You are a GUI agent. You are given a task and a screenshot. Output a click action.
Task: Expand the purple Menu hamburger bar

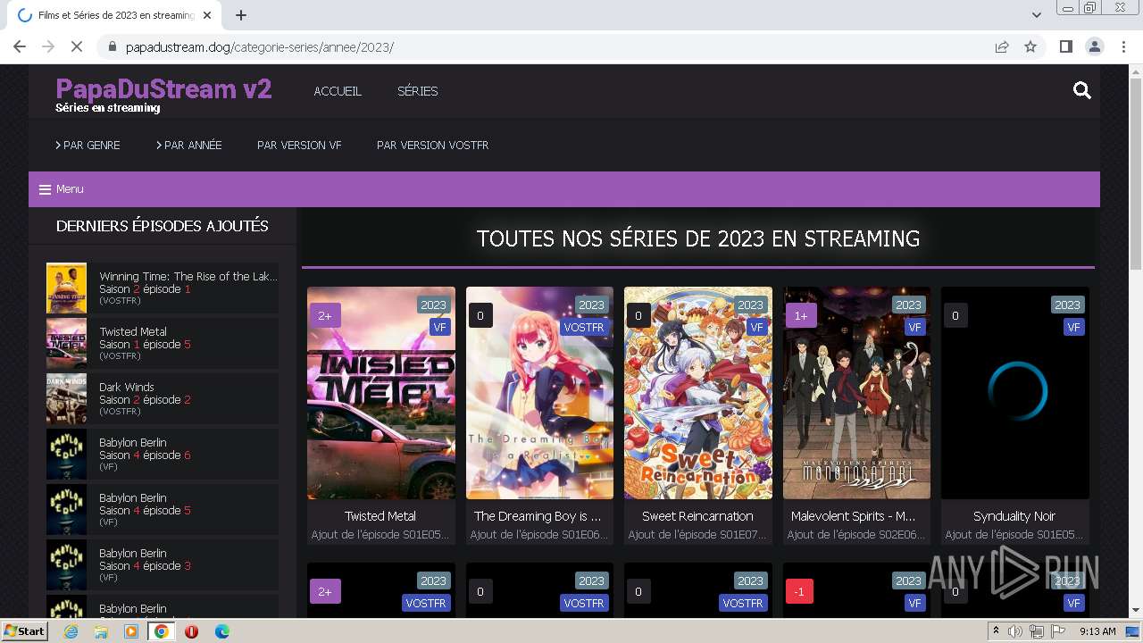click(x=564, y=189)
